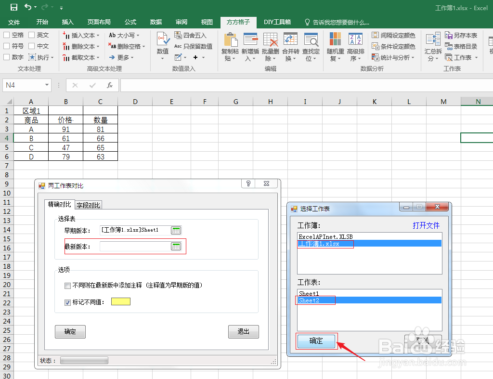Click the Save icon in quick access toolbar

click(14, 7)
